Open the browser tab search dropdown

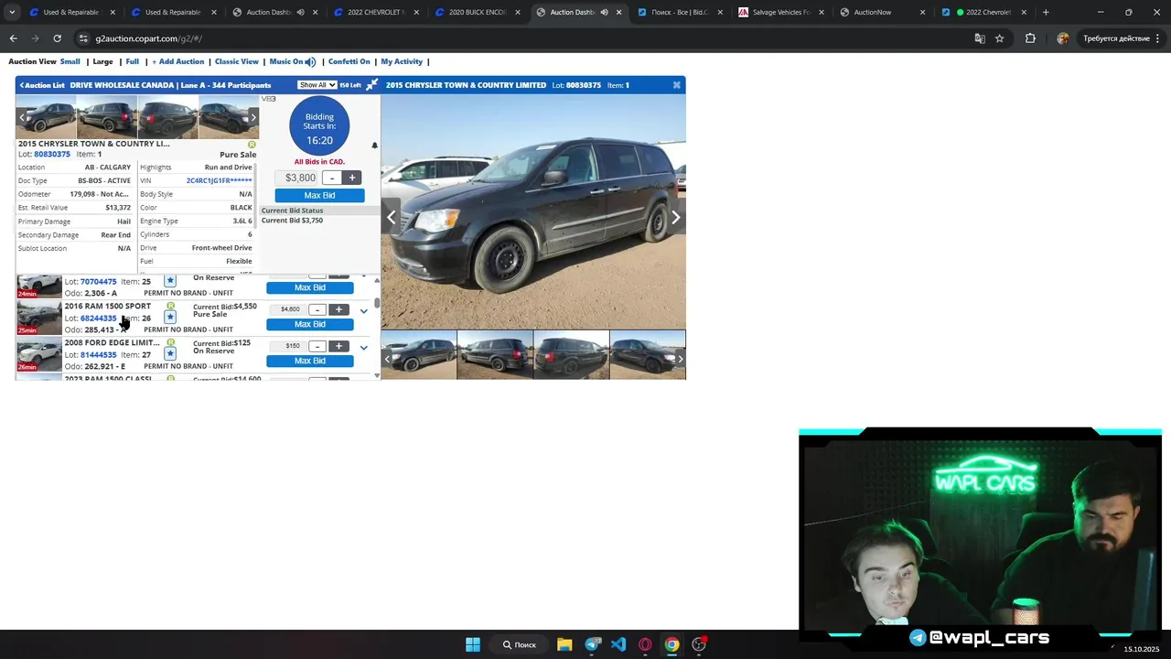click(x=11, y=12)
